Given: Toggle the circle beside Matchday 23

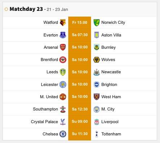Looking at the screenshot, I should (6, 9).
